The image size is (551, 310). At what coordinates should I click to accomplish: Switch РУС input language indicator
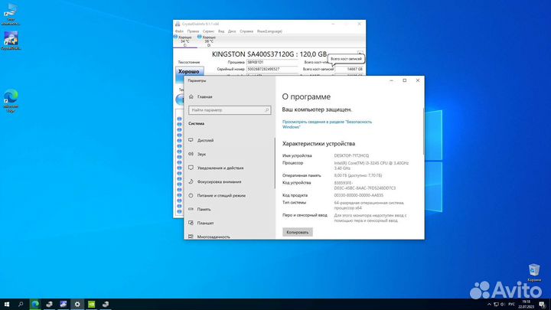click(x=512, y=305)
